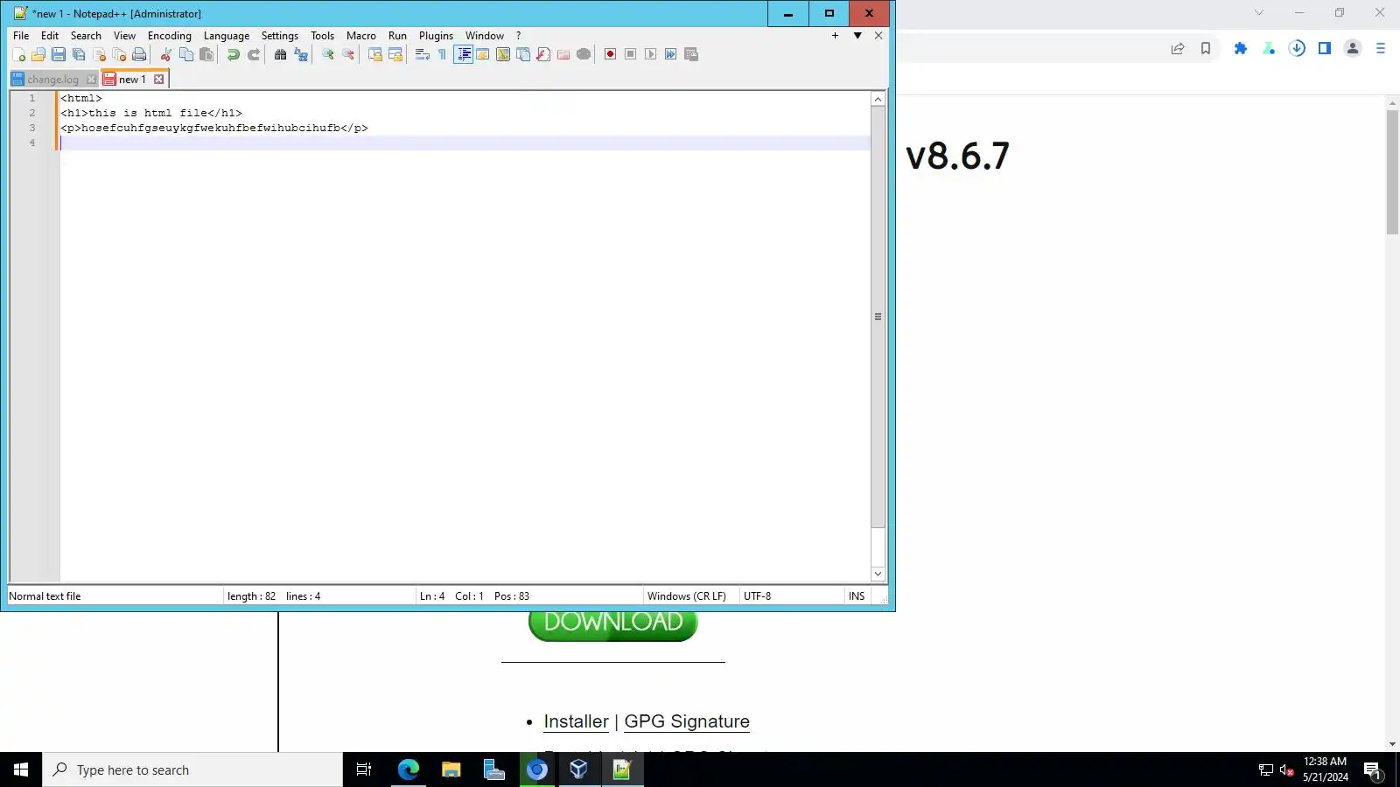Click the plus button in the Notepad++ menu bar
This screenshot has width=1400, height=787.
click(x=835, y=36)
